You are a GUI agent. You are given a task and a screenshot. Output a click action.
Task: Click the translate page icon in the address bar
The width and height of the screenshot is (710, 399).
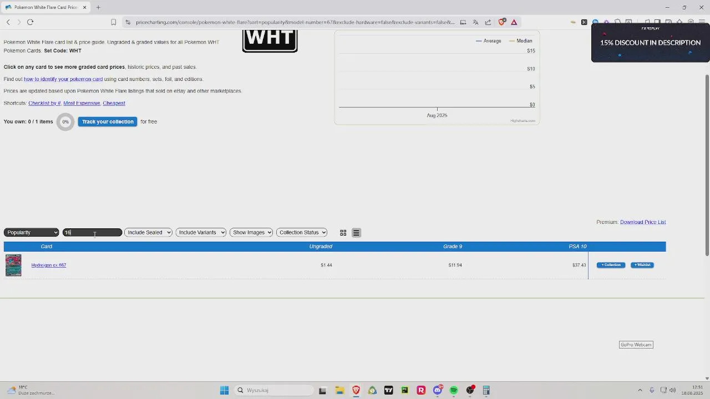click(475, 22)
